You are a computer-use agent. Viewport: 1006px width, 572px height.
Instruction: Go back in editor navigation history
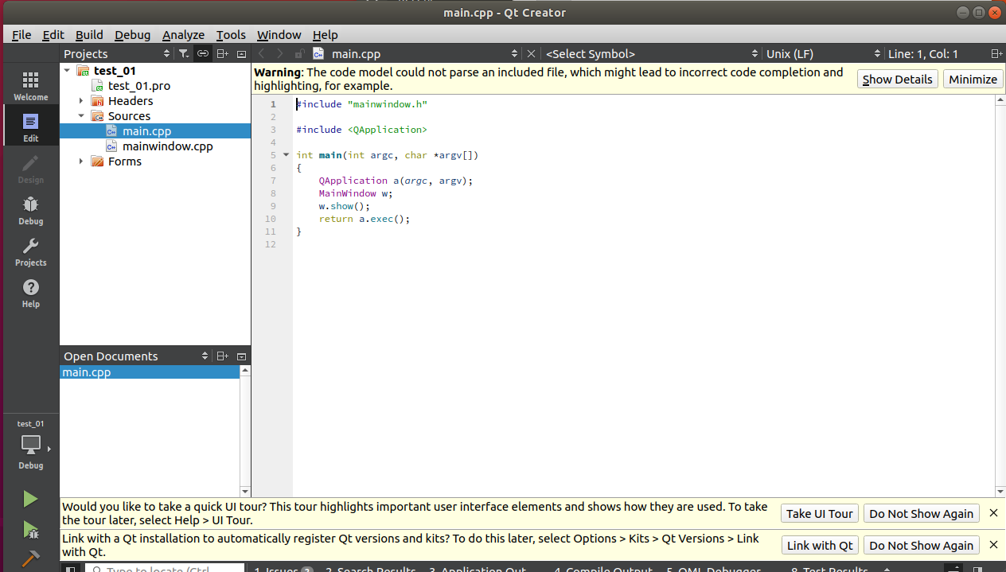click(x=262, y=53)
